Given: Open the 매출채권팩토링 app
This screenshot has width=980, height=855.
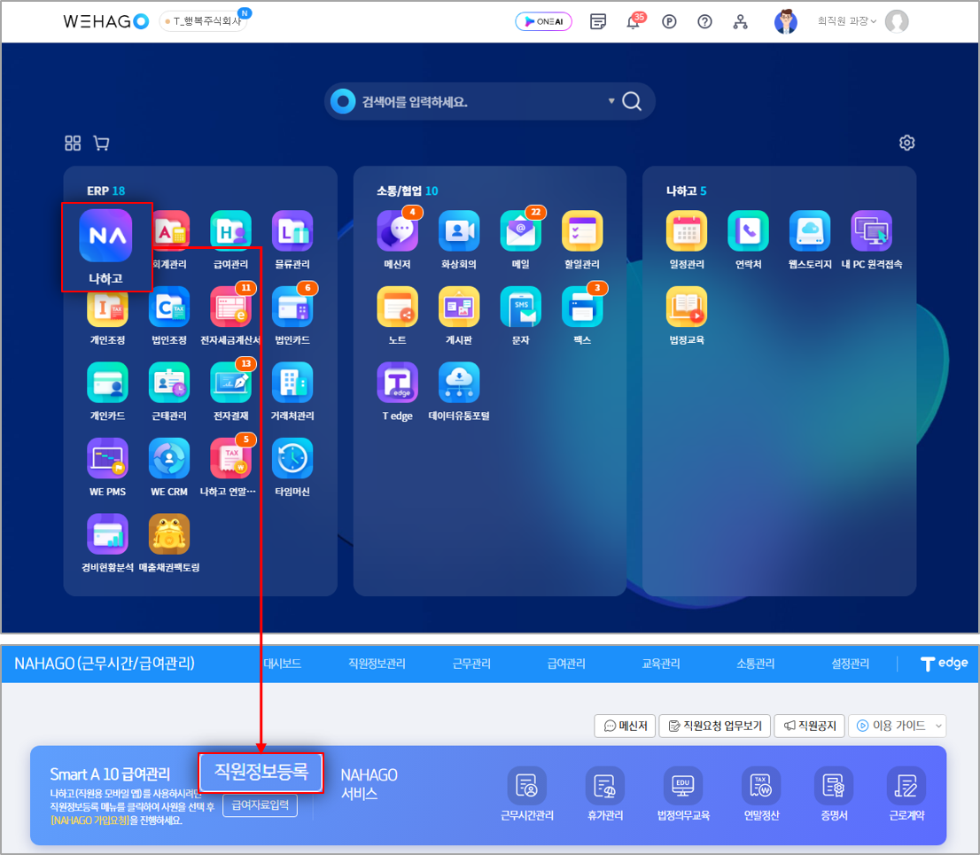Looking at the screenshot, I should [x=169, y=534].
